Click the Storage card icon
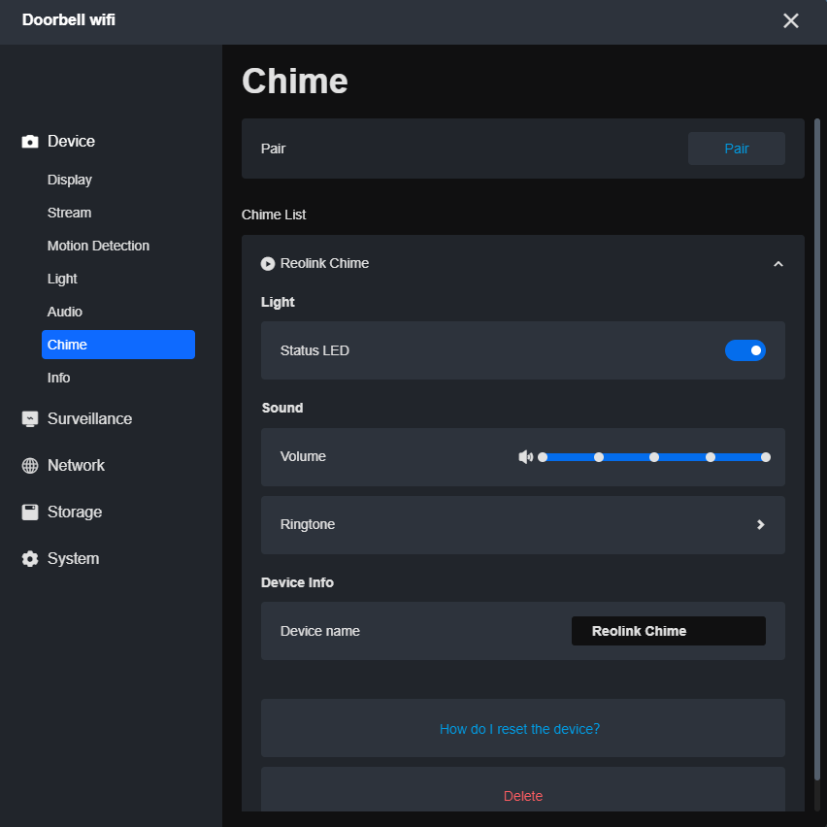The width and height of the screenshot is (827, 827). pyautogui.click(x=30, y=513)
